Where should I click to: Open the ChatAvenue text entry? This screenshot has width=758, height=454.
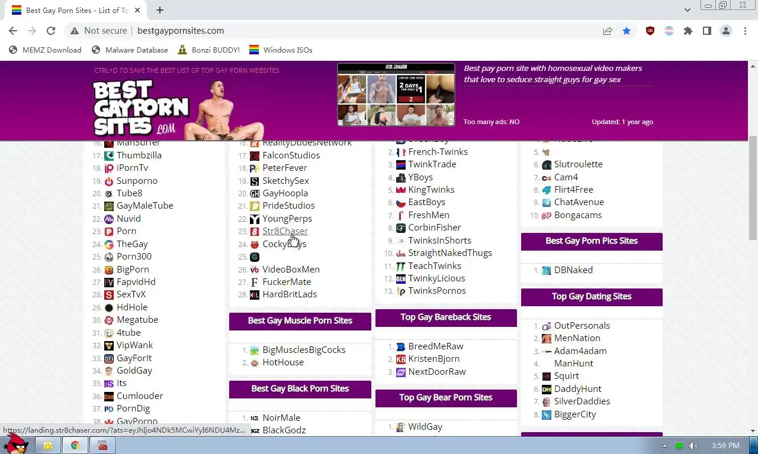pyautogui.click(x=579, y=202)
